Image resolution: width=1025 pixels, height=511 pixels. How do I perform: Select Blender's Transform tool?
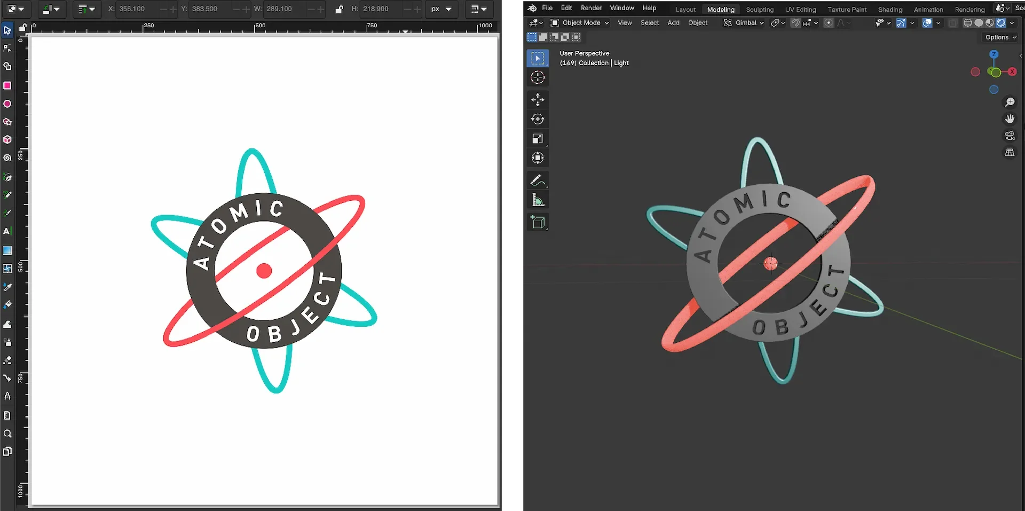point(538,158)
